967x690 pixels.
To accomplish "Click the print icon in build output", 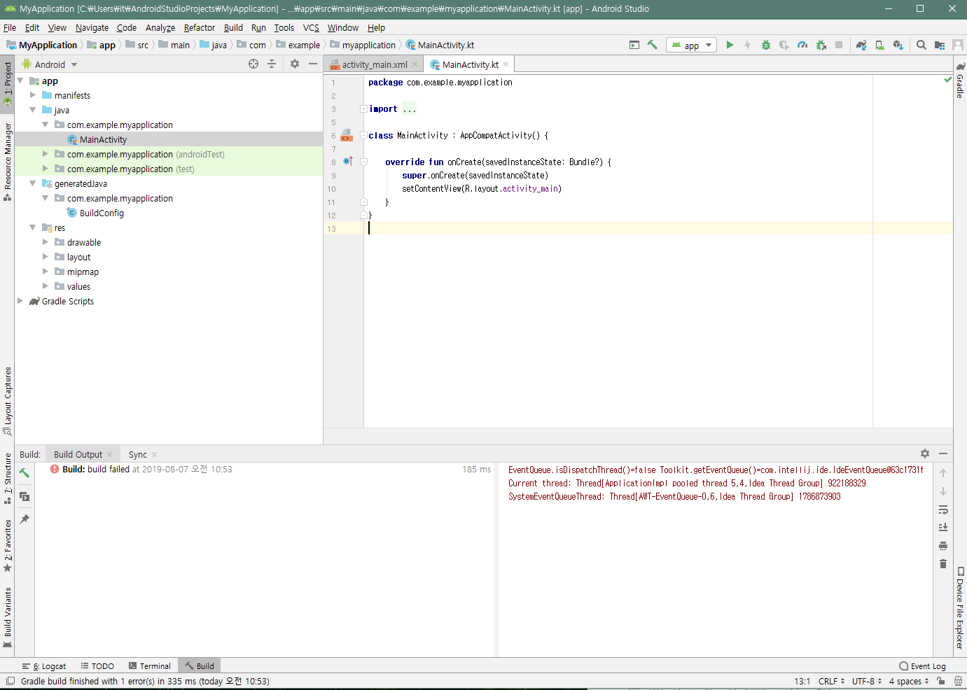I will click(x=943, y=546).
